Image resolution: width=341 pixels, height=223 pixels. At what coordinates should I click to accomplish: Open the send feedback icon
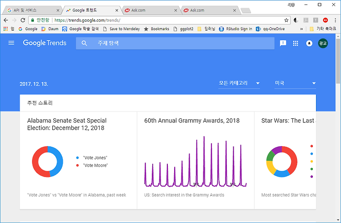coord(283,43)
